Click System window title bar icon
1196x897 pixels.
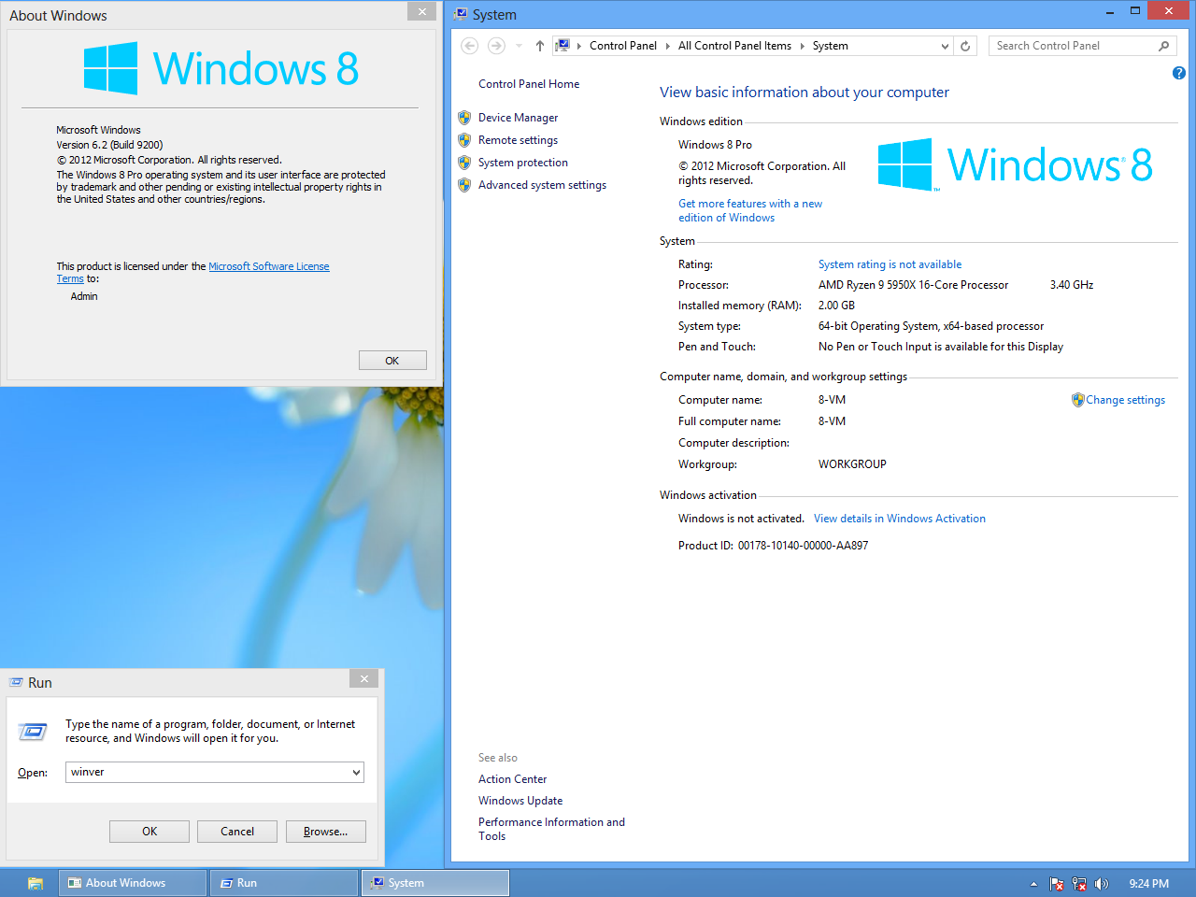click(x=461, y=14)
